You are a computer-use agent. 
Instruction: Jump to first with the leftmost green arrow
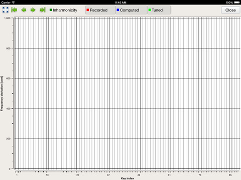pyautogui.click(x=14, y=10)
